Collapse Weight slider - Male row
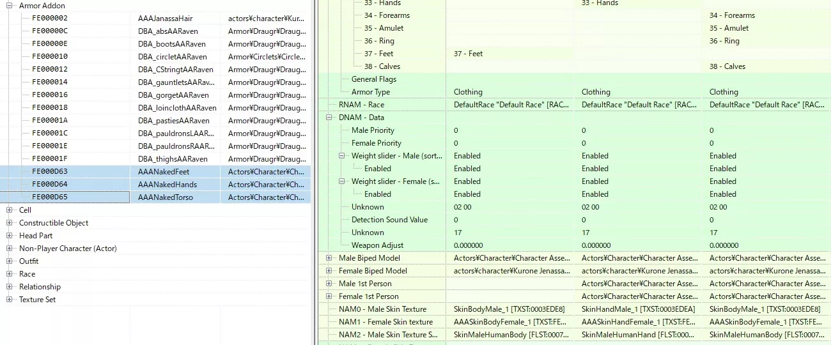 (342, 156)
